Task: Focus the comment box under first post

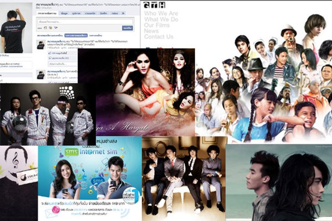Action: point(63,64)
